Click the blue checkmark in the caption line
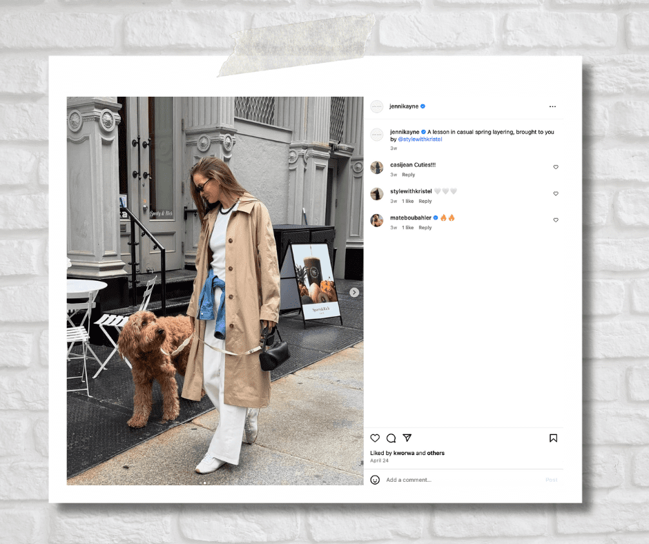The height and width of the screenshot is (544, 649). pos(422,131)
